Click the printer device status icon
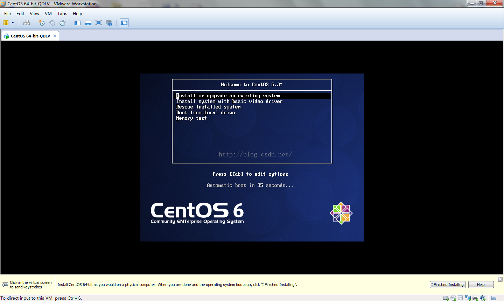 [x=475, y=298]
